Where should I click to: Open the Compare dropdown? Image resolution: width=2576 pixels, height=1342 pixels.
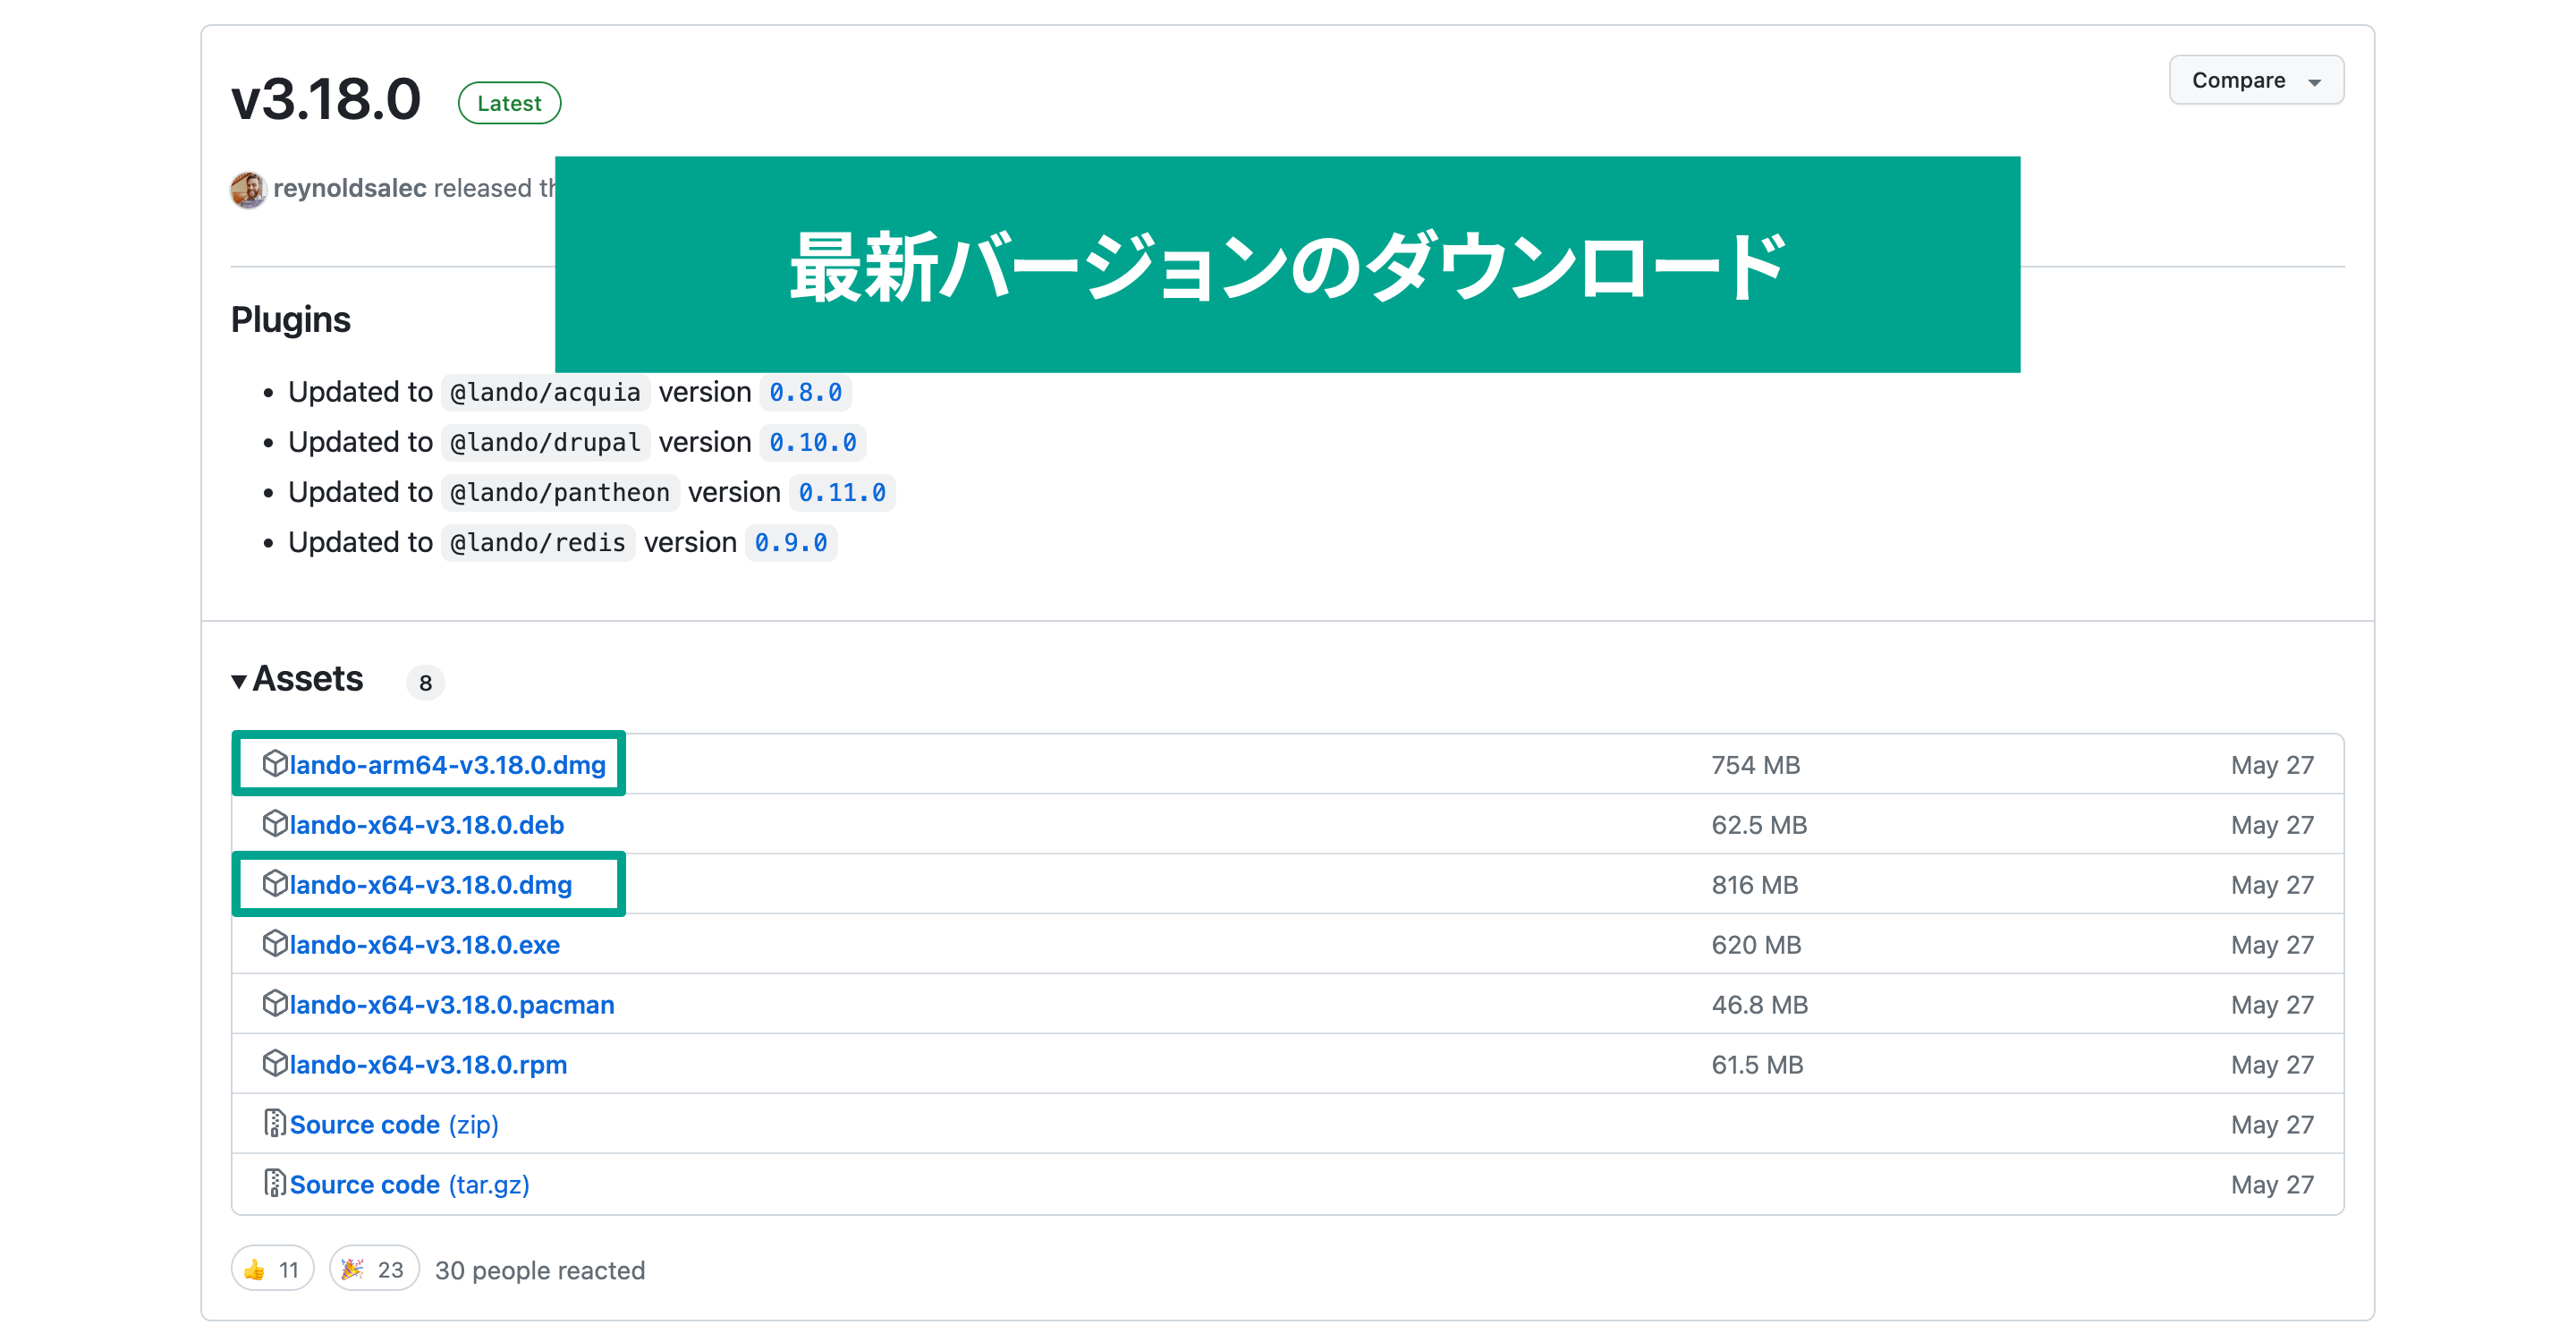(x=2255, y=80)
